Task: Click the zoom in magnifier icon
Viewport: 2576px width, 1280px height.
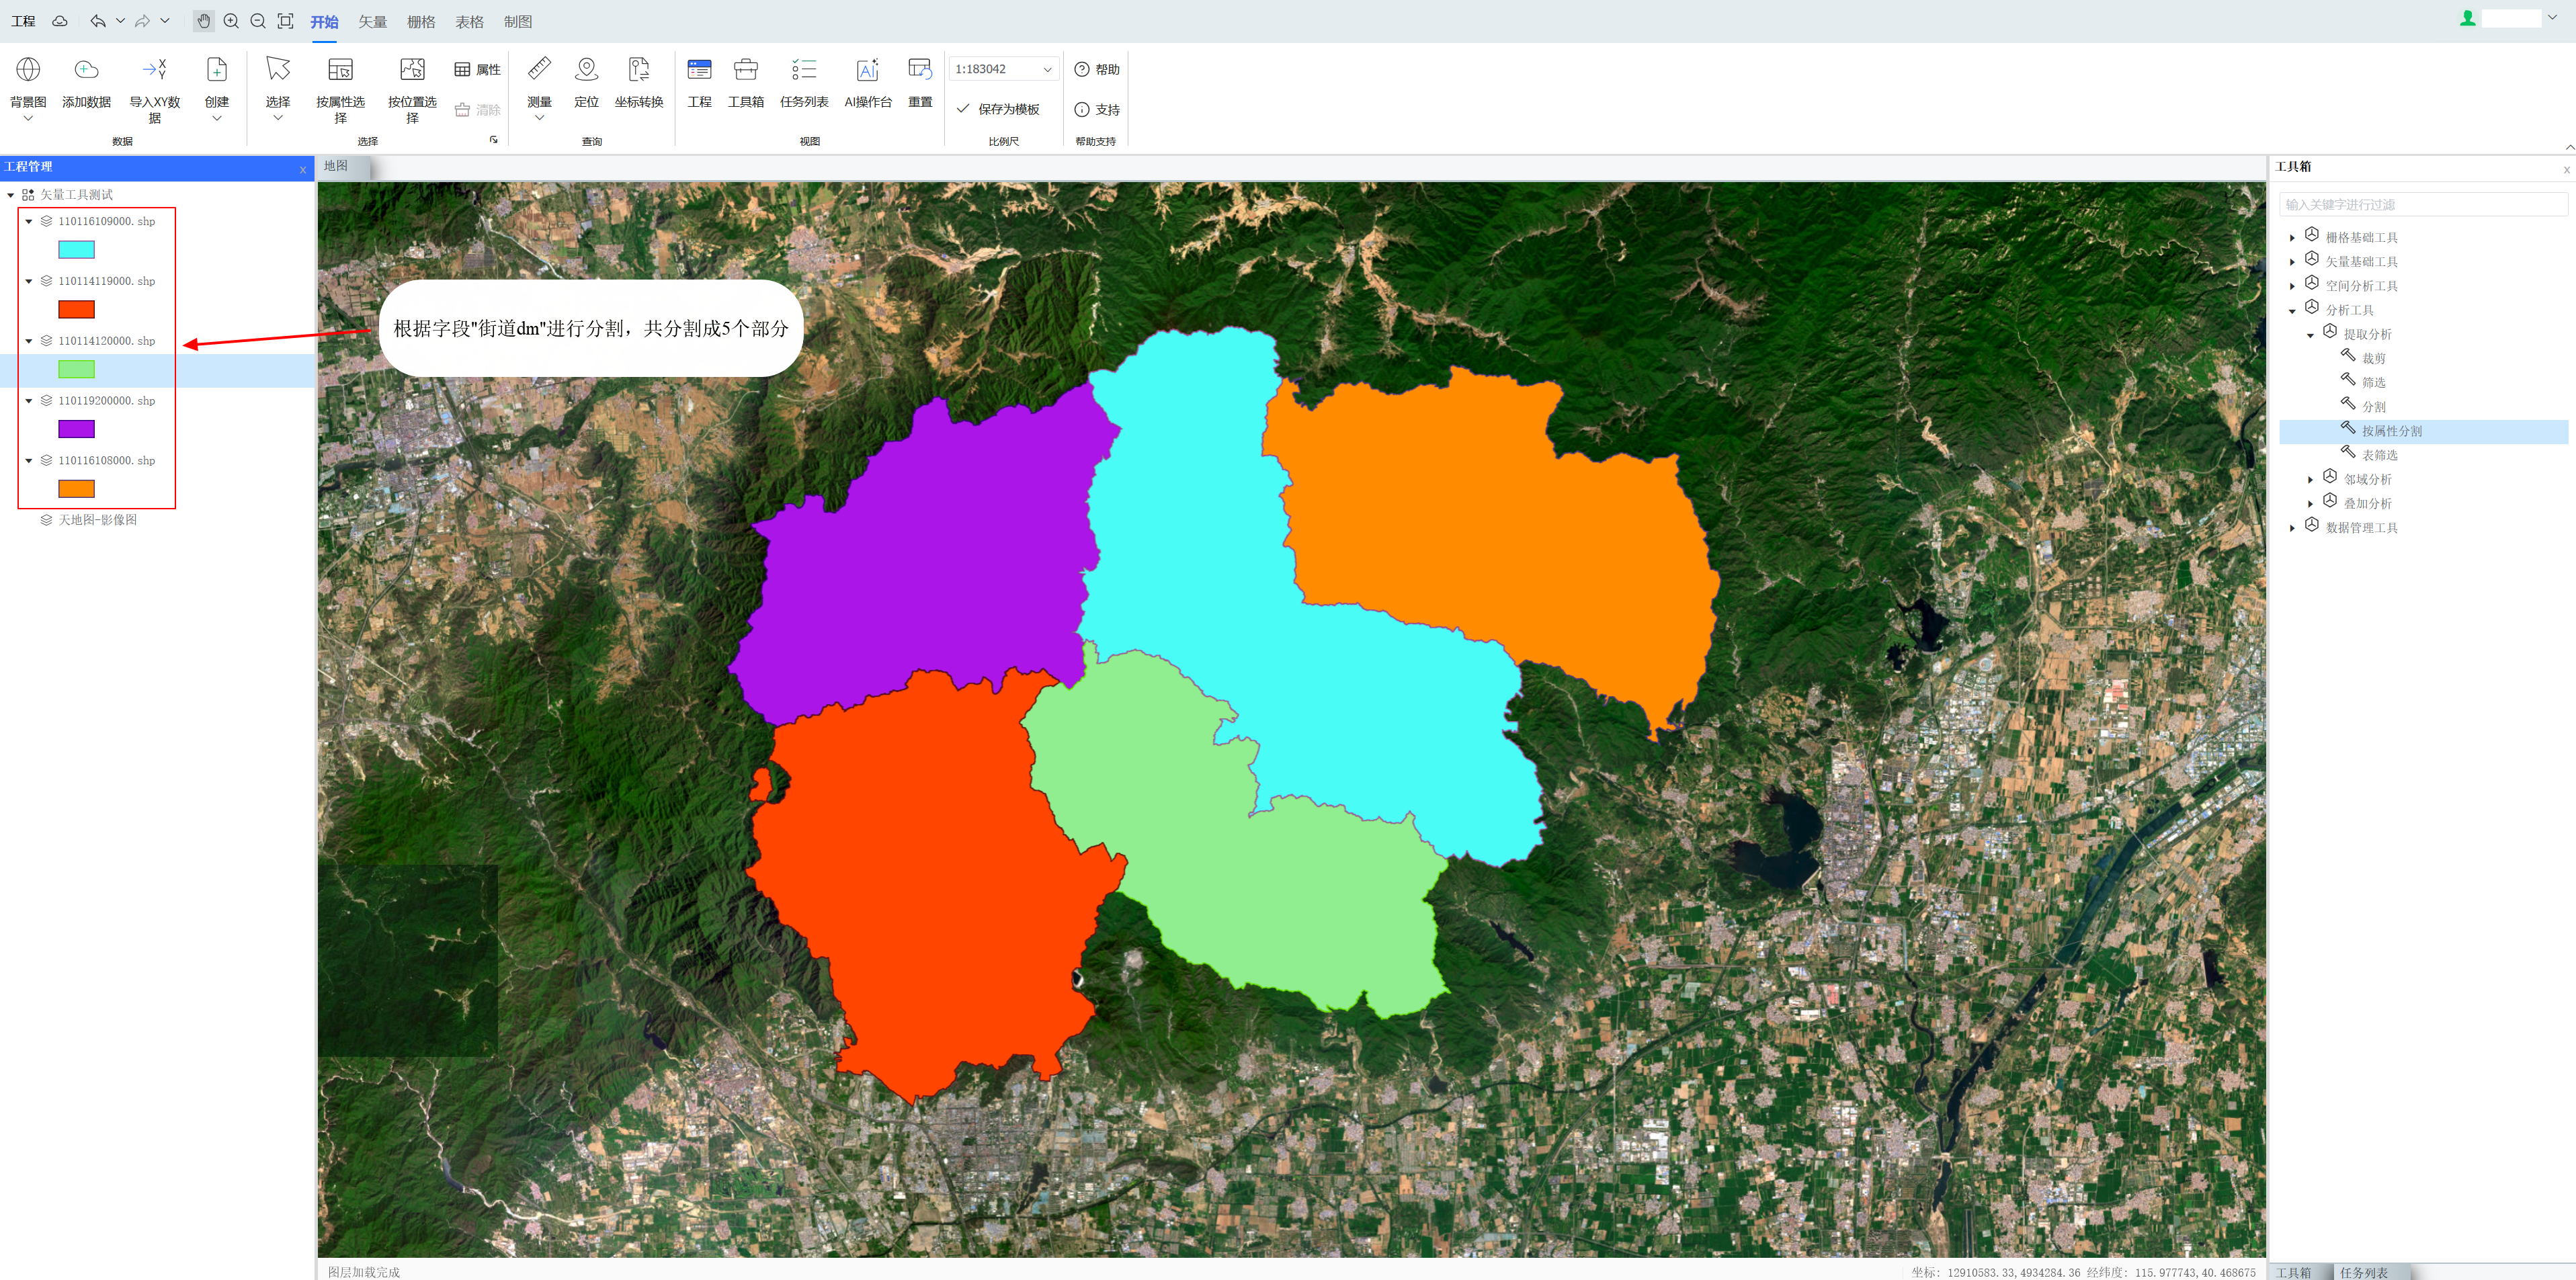Action: tap(231, 21)
